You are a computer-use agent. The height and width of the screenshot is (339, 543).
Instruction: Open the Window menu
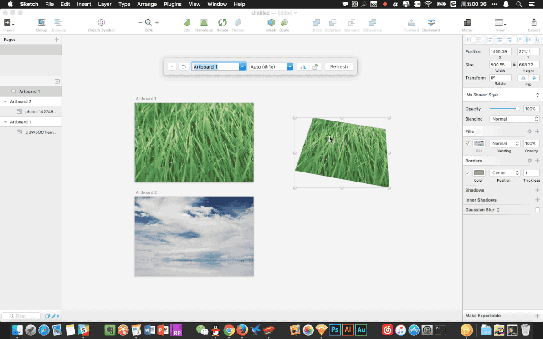217,4
